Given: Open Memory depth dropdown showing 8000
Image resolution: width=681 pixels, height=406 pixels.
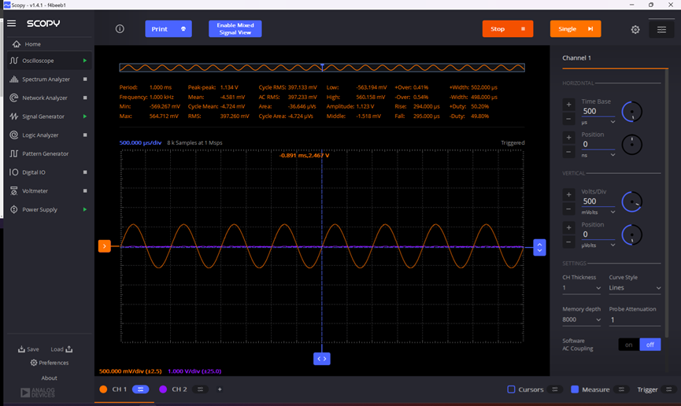Looking at the screenshot, I should 582,319.
